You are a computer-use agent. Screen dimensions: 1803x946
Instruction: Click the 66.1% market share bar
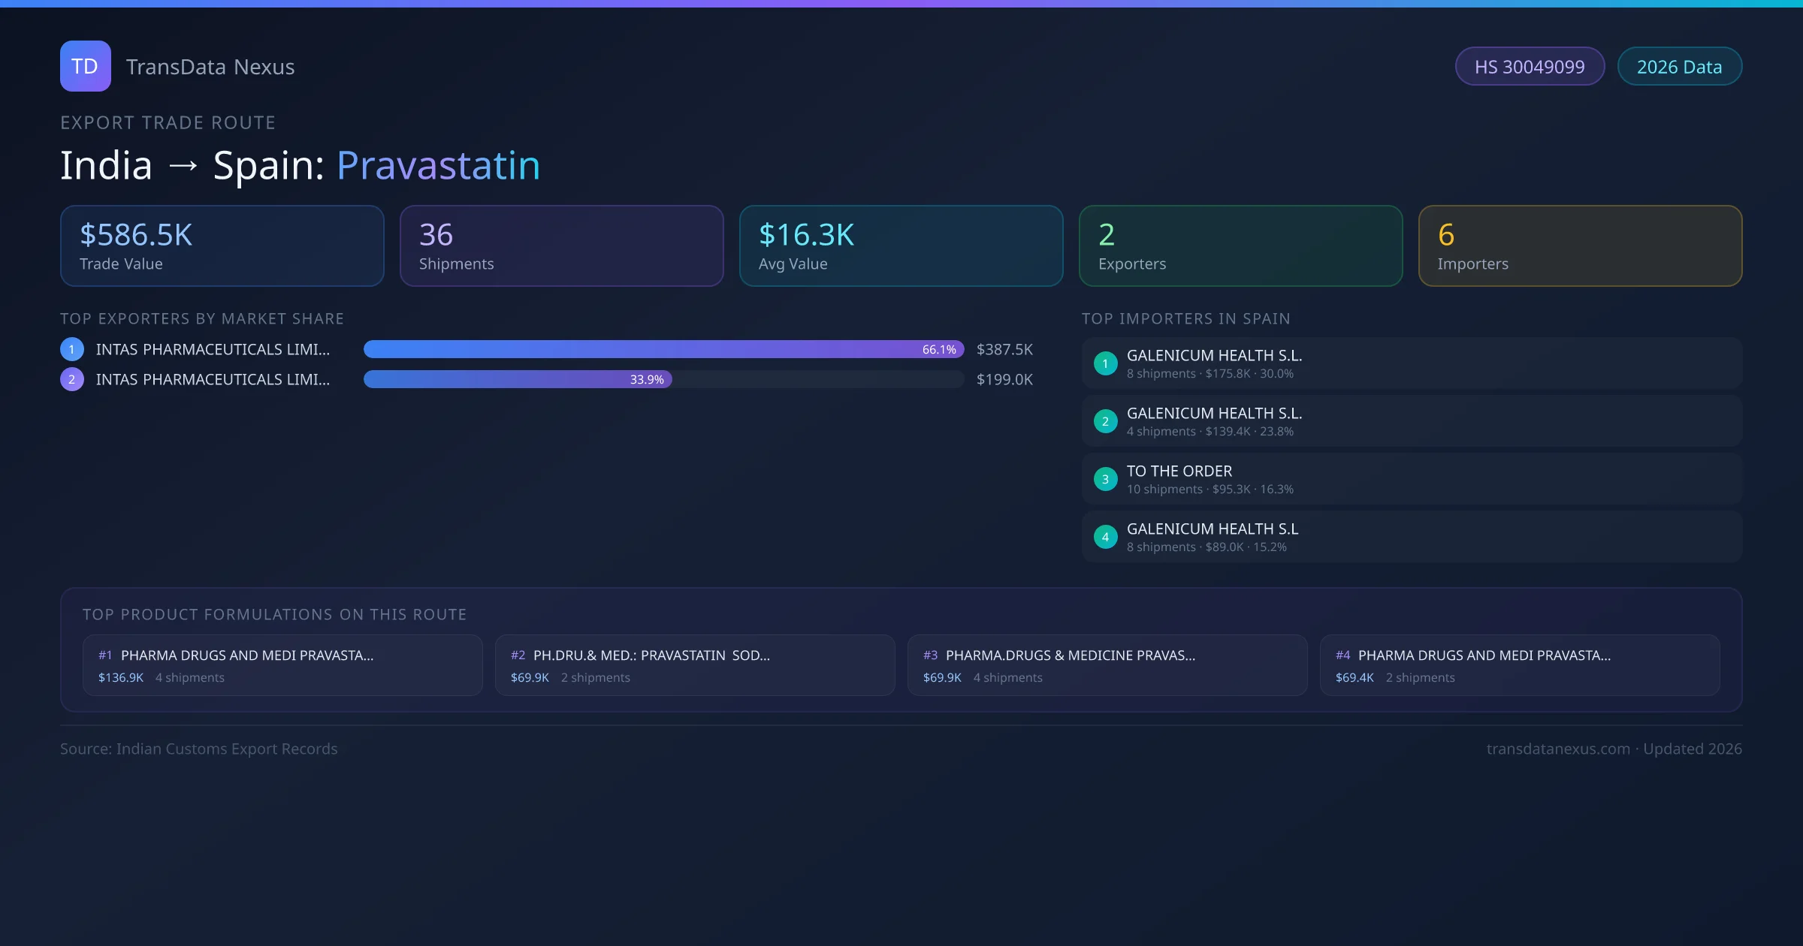coord(663,349)
